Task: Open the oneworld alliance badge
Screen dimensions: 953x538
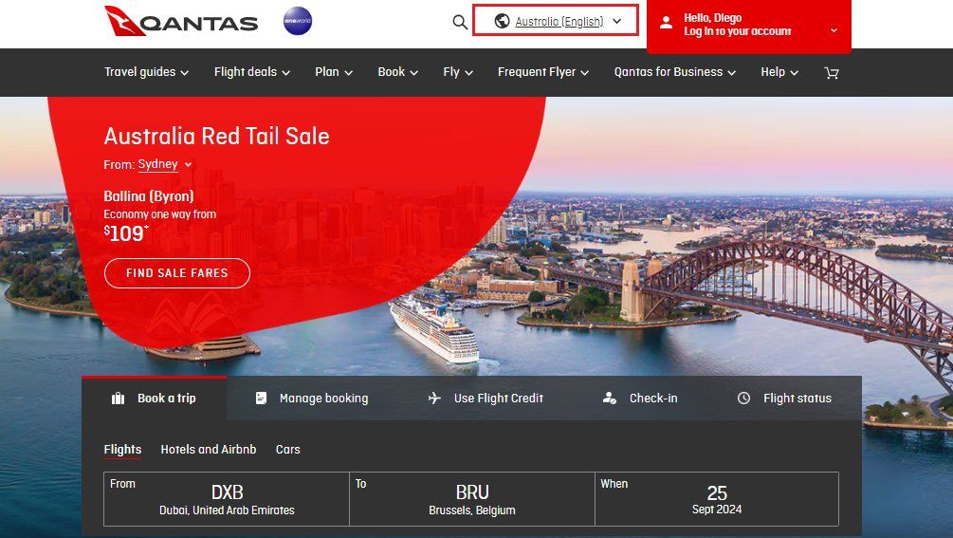Action: coord(298,21)
